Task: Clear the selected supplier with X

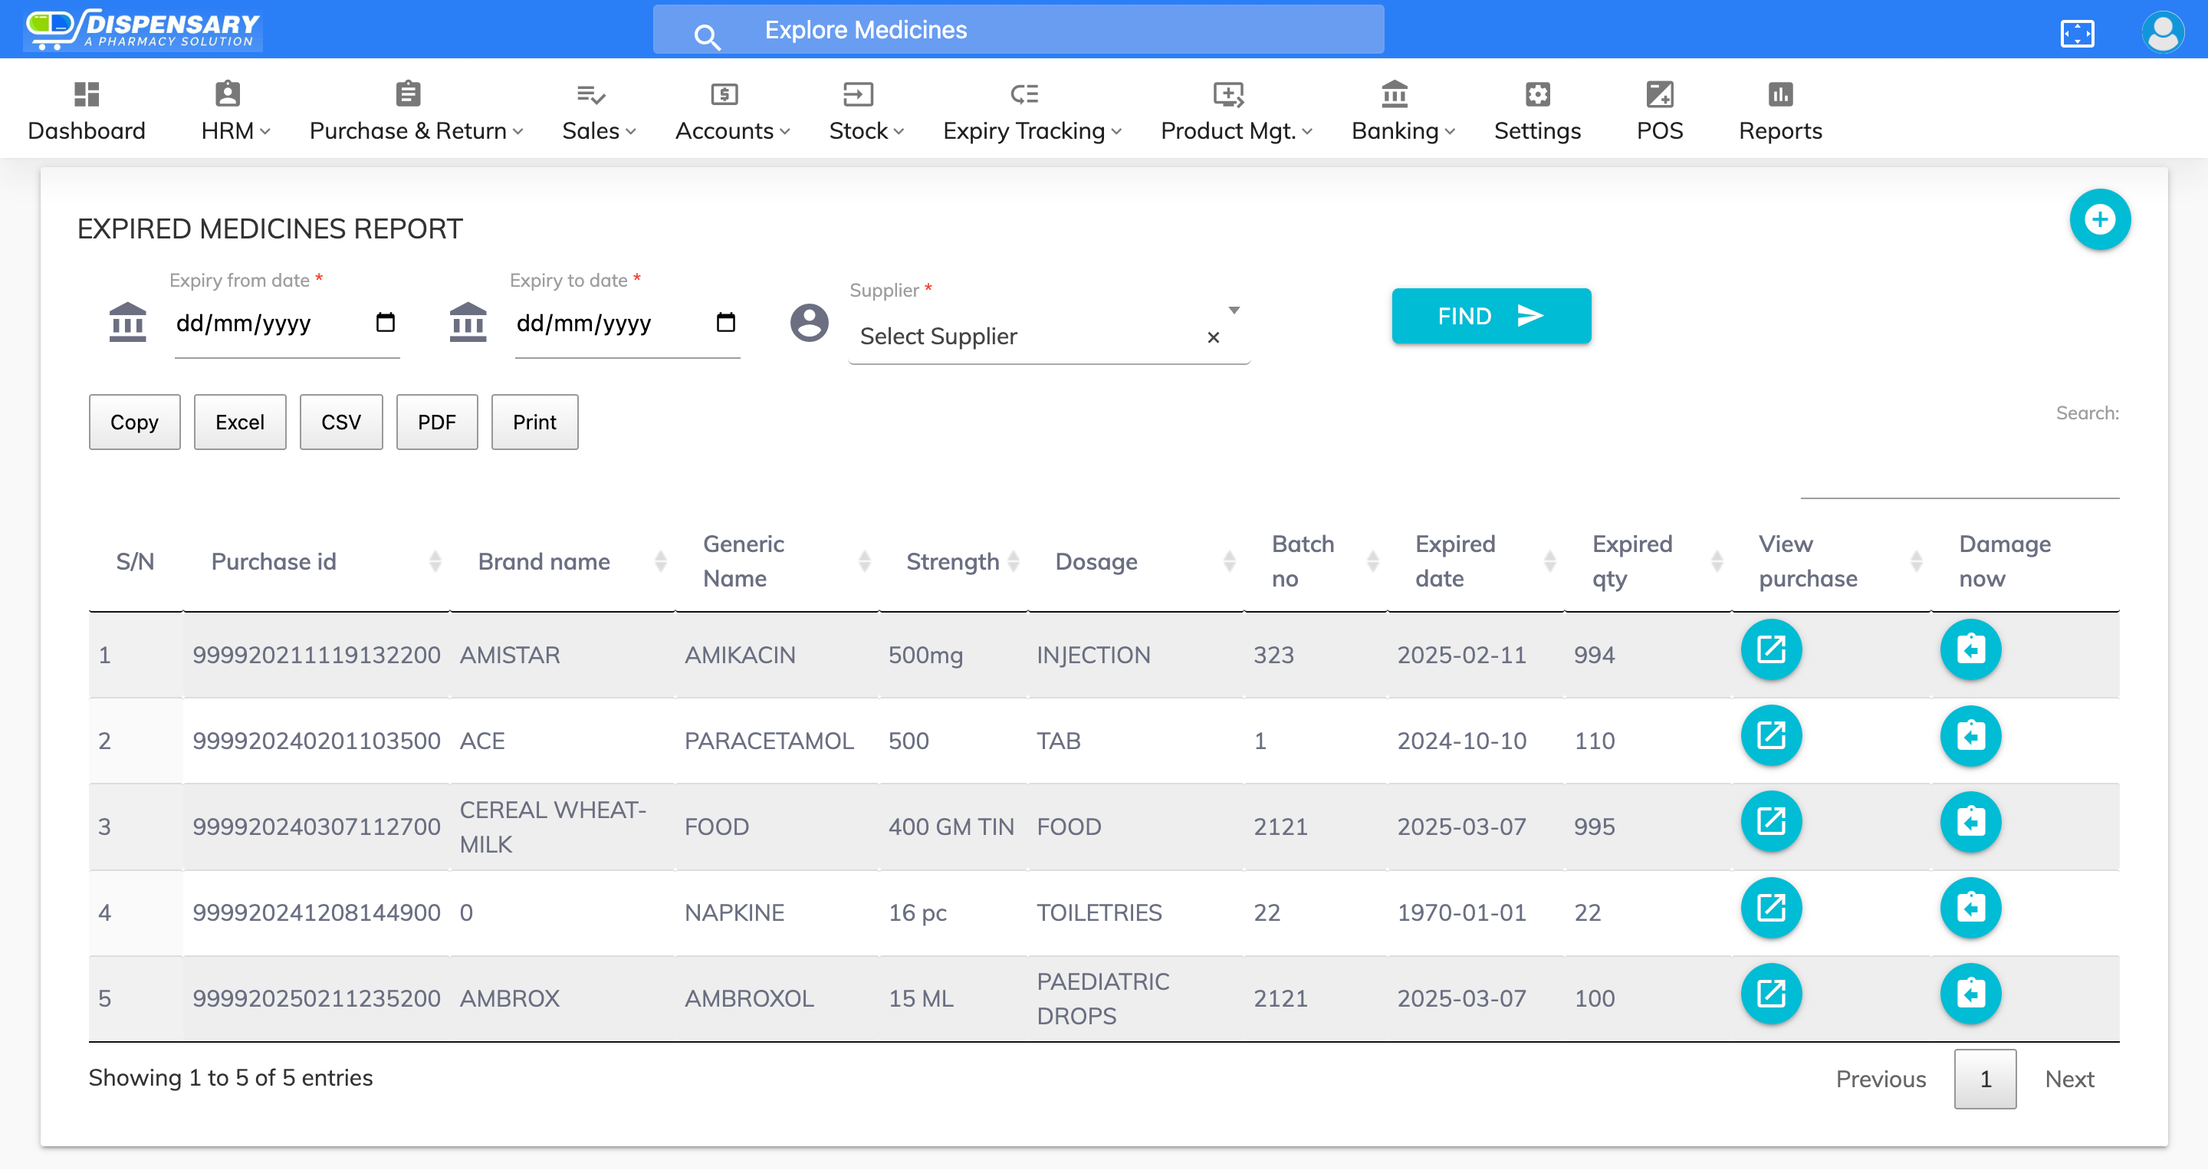Action: [1212, 337]
